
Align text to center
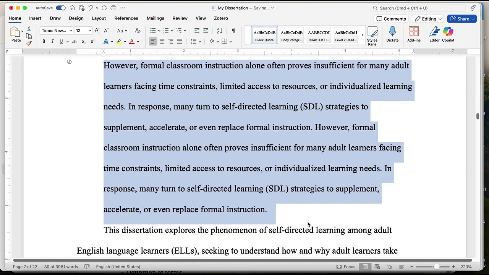click(162, 41)
